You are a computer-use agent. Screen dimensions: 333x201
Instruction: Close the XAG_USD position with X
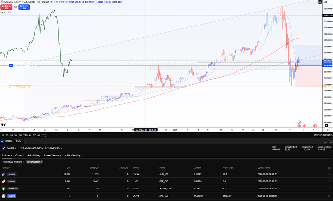click(329, 196)
